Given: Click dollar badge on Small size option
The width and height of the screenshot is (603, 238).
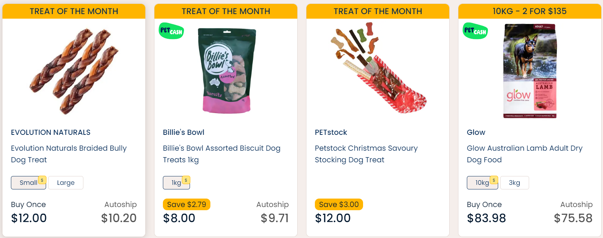Looking at the screenshot, I should point(42,180).
